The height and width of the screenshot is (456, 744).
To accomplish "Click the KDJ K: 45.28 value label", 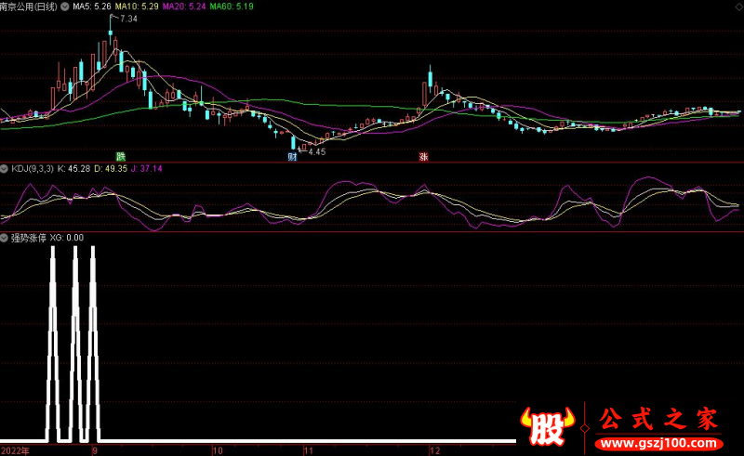I will (x=73, y=169).
